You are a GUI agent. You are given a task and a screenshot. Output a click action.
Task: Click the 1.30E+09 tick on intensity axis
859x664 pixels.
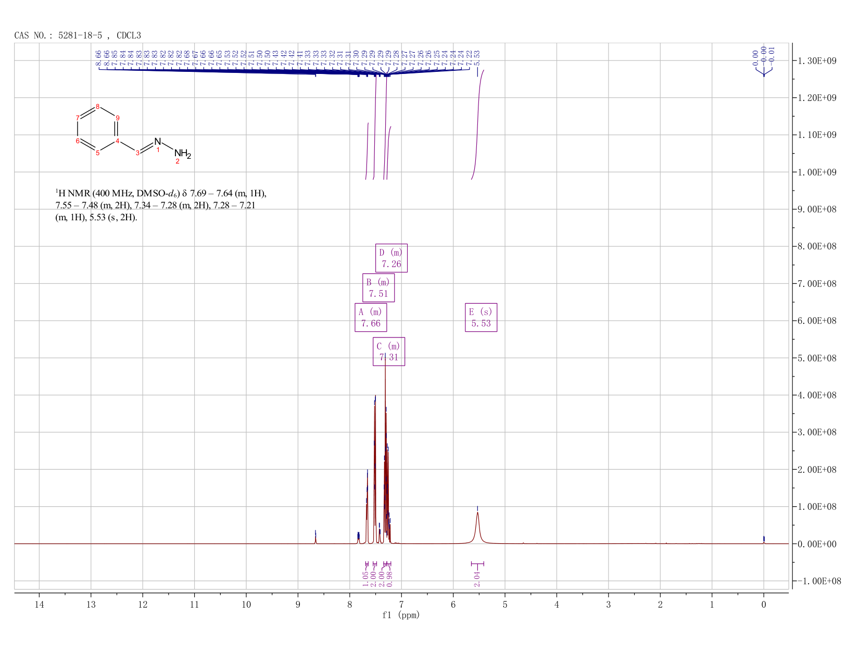point(816,61)
